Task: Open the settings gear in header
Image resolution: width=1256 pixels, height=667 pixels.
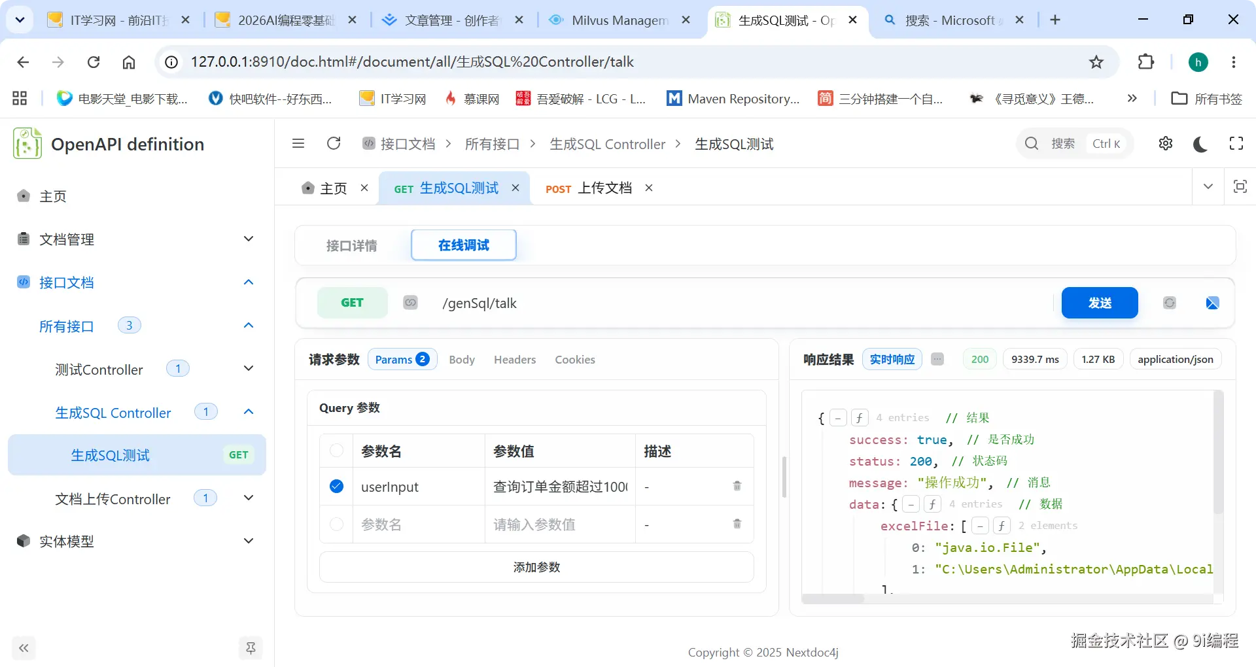Action: tap(1165, 143)
